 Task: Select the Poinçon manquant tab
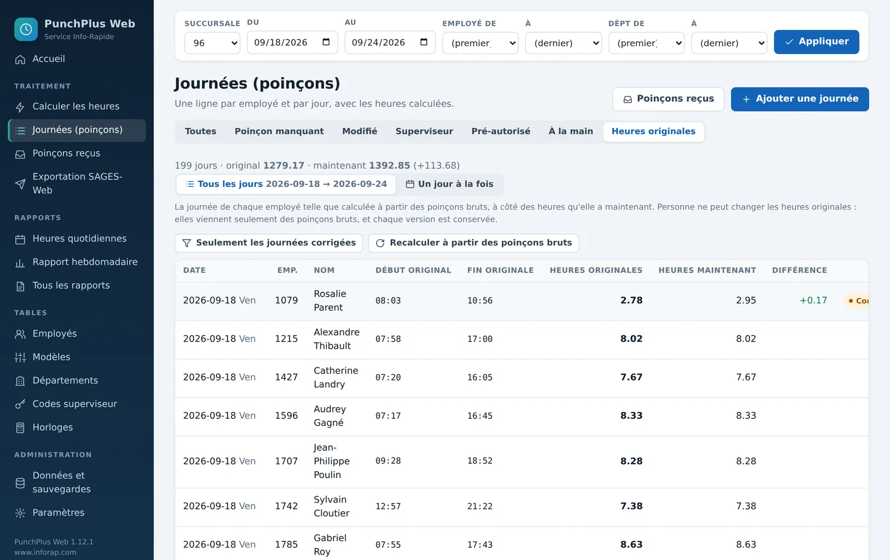pyautogui.click(x=279, y=131)
